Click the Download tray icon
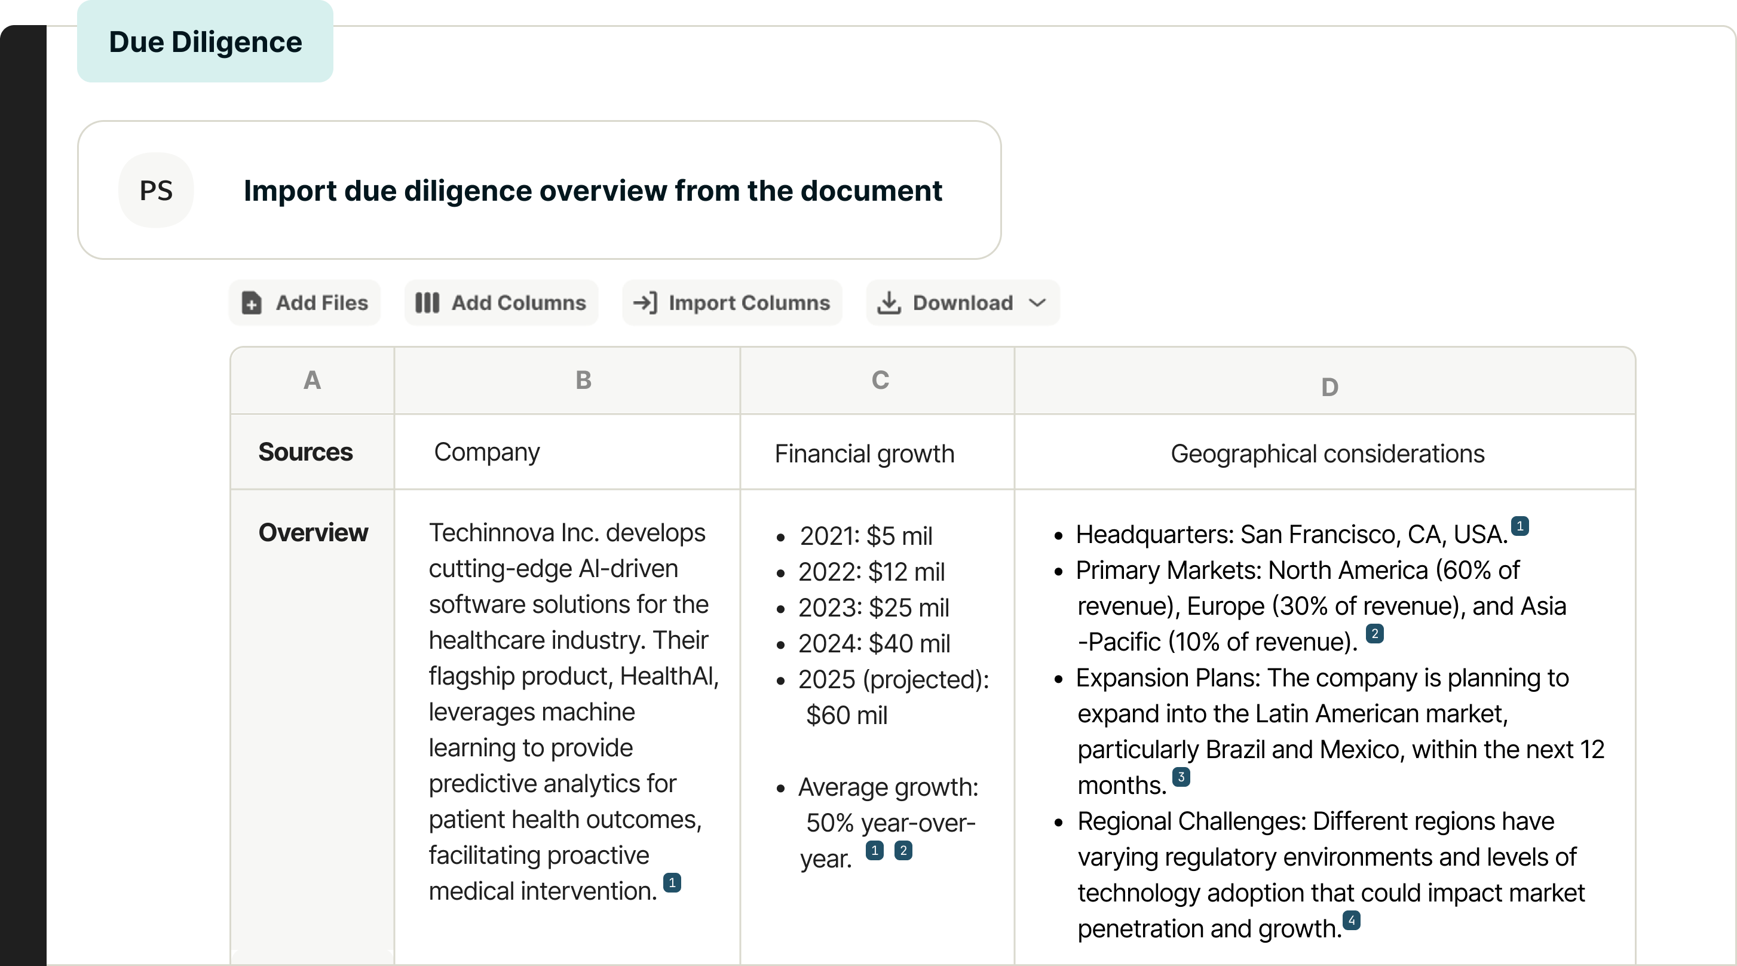Screen dimensions: 1737x966 (889, 303)
